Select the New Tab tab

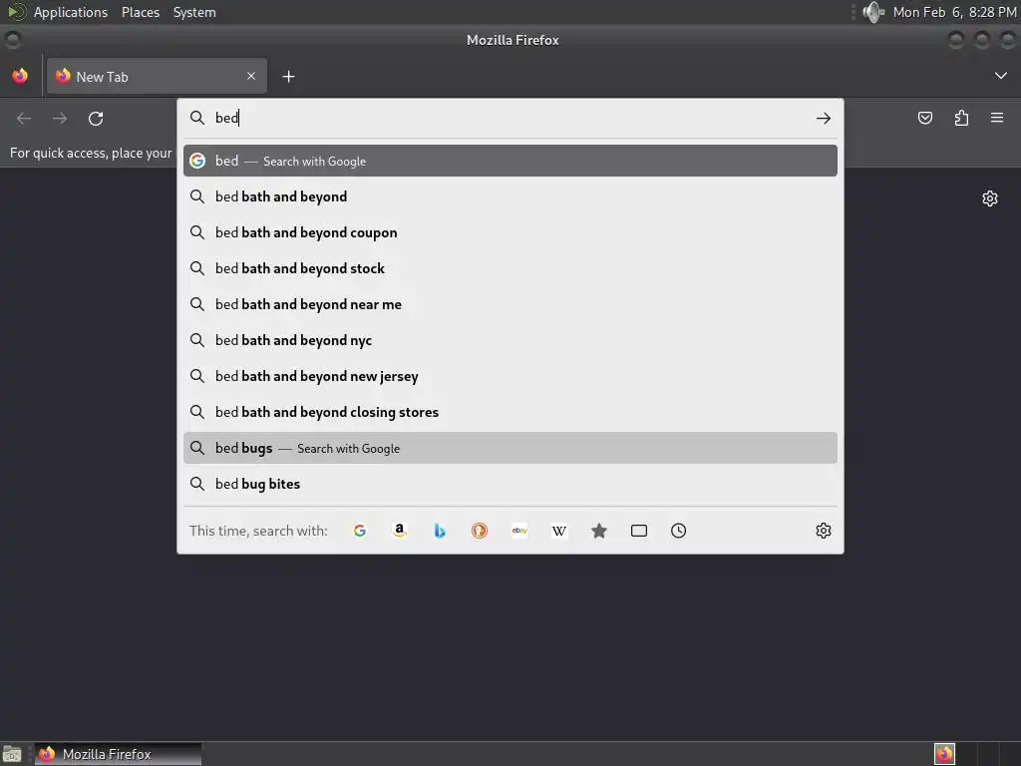coord(157,76)
